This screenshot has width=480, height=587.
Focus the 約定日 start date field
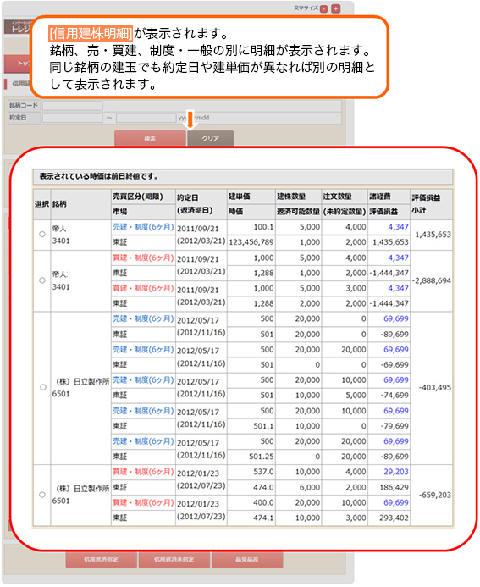[x=73, y=118]
